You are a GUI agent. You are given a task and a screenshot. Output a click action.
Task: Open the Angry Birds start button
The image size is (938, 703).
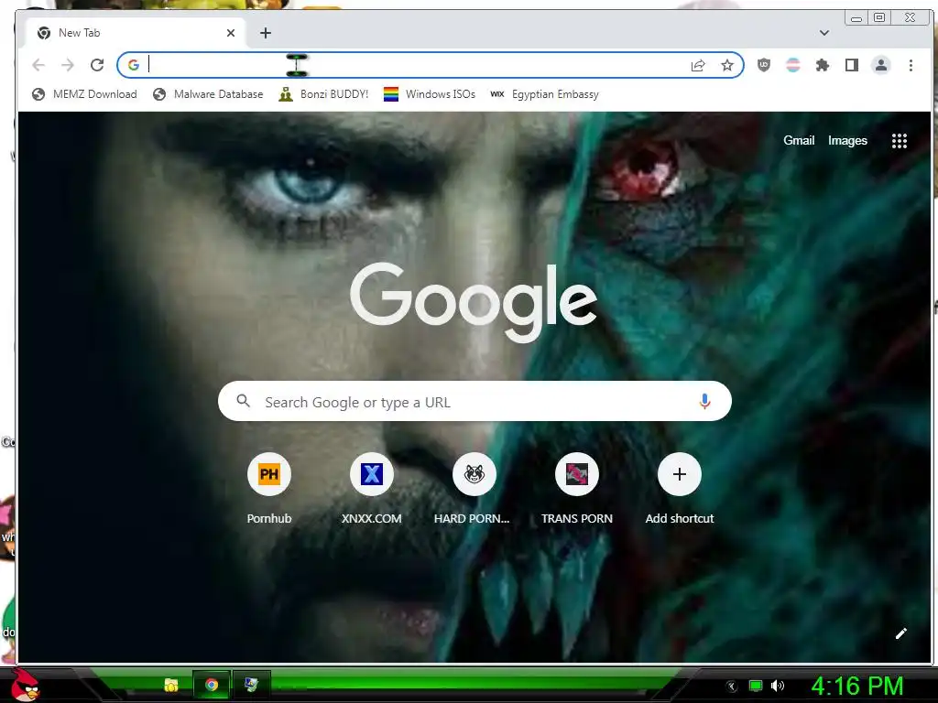coord(25,685)
